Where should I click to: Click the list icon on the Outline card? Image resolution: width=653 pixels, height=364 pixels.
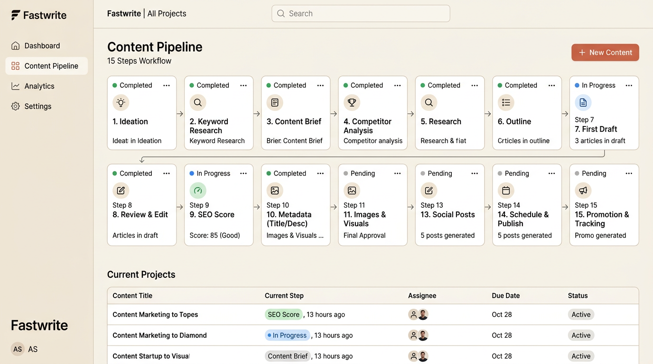click(506, 102)
